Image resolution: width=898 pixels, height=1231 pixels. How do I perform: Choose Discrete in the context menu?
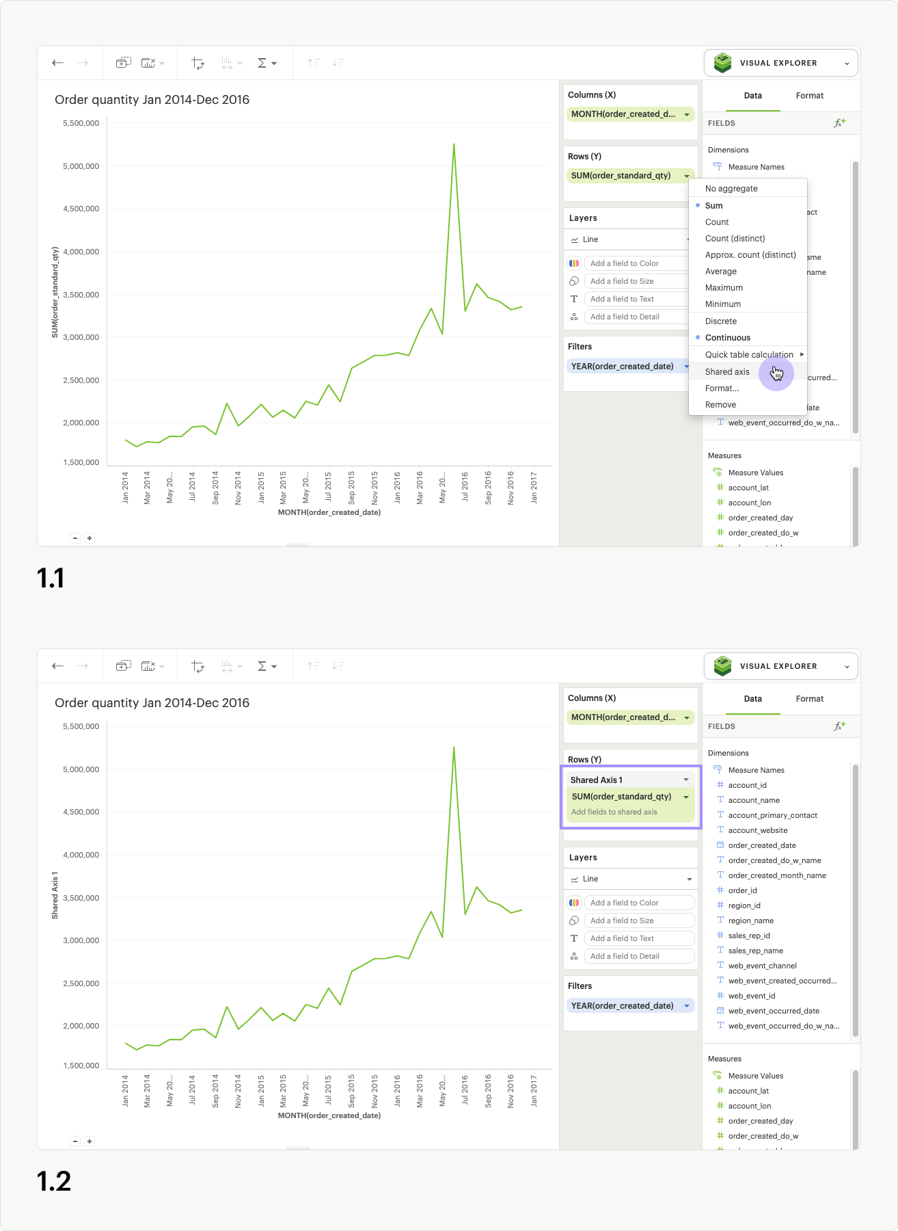(720, 321)
